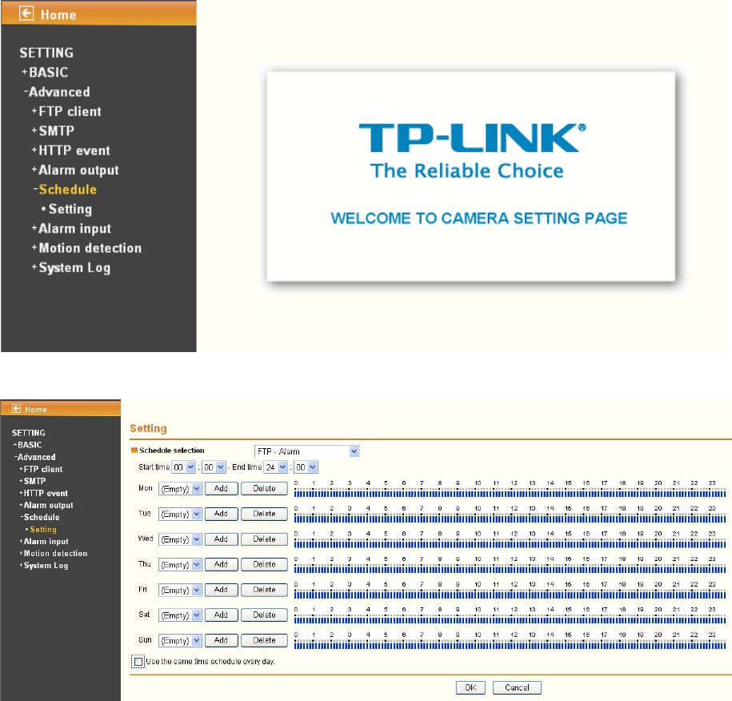
Task: Open Alarm input in lower sidebar
Action: 44,541
